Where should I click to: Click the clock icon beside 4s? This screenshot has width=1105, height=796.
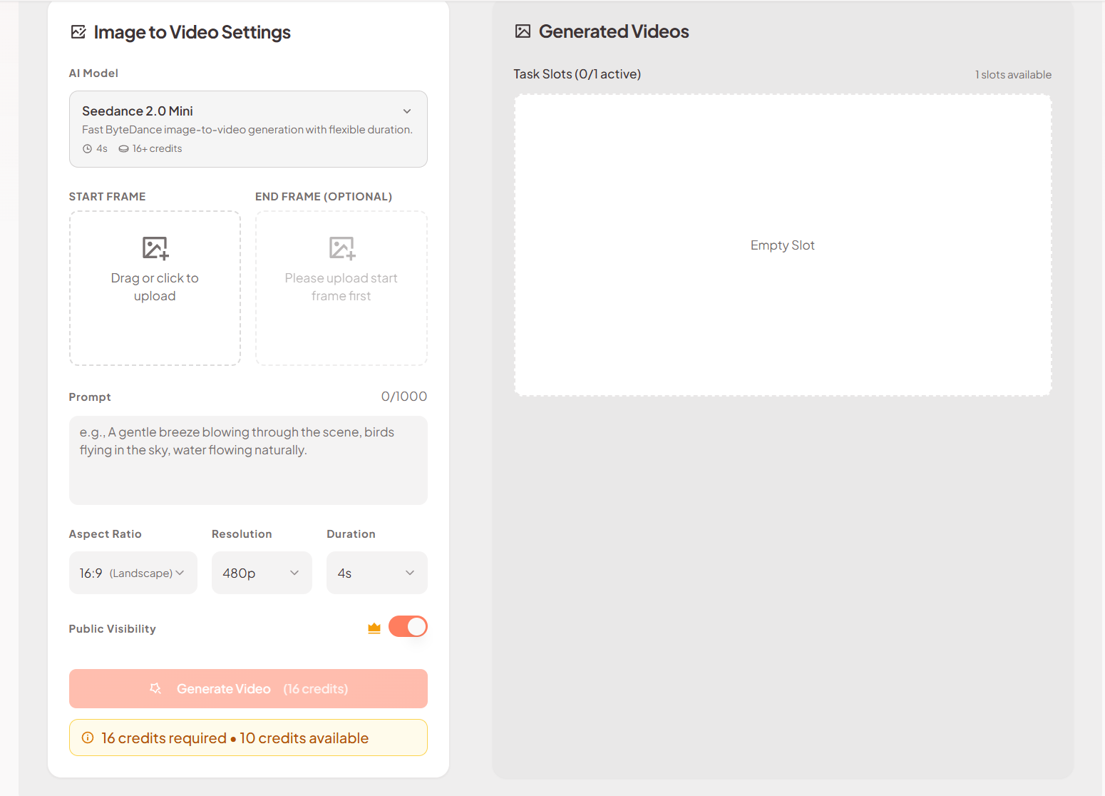click(88, 149)
